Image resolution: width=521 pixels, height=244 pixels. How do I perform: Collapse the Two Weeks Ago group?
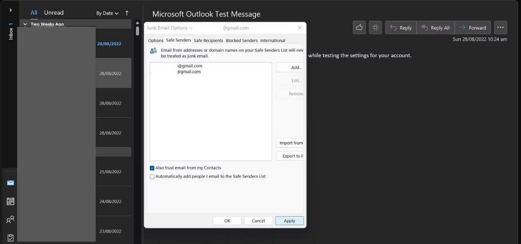pyautogui.click(x=25, y=24)
